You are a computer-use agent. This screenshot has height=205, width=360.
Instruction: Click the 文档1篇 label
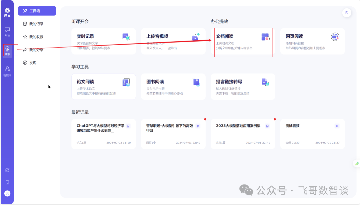[221, 143]
